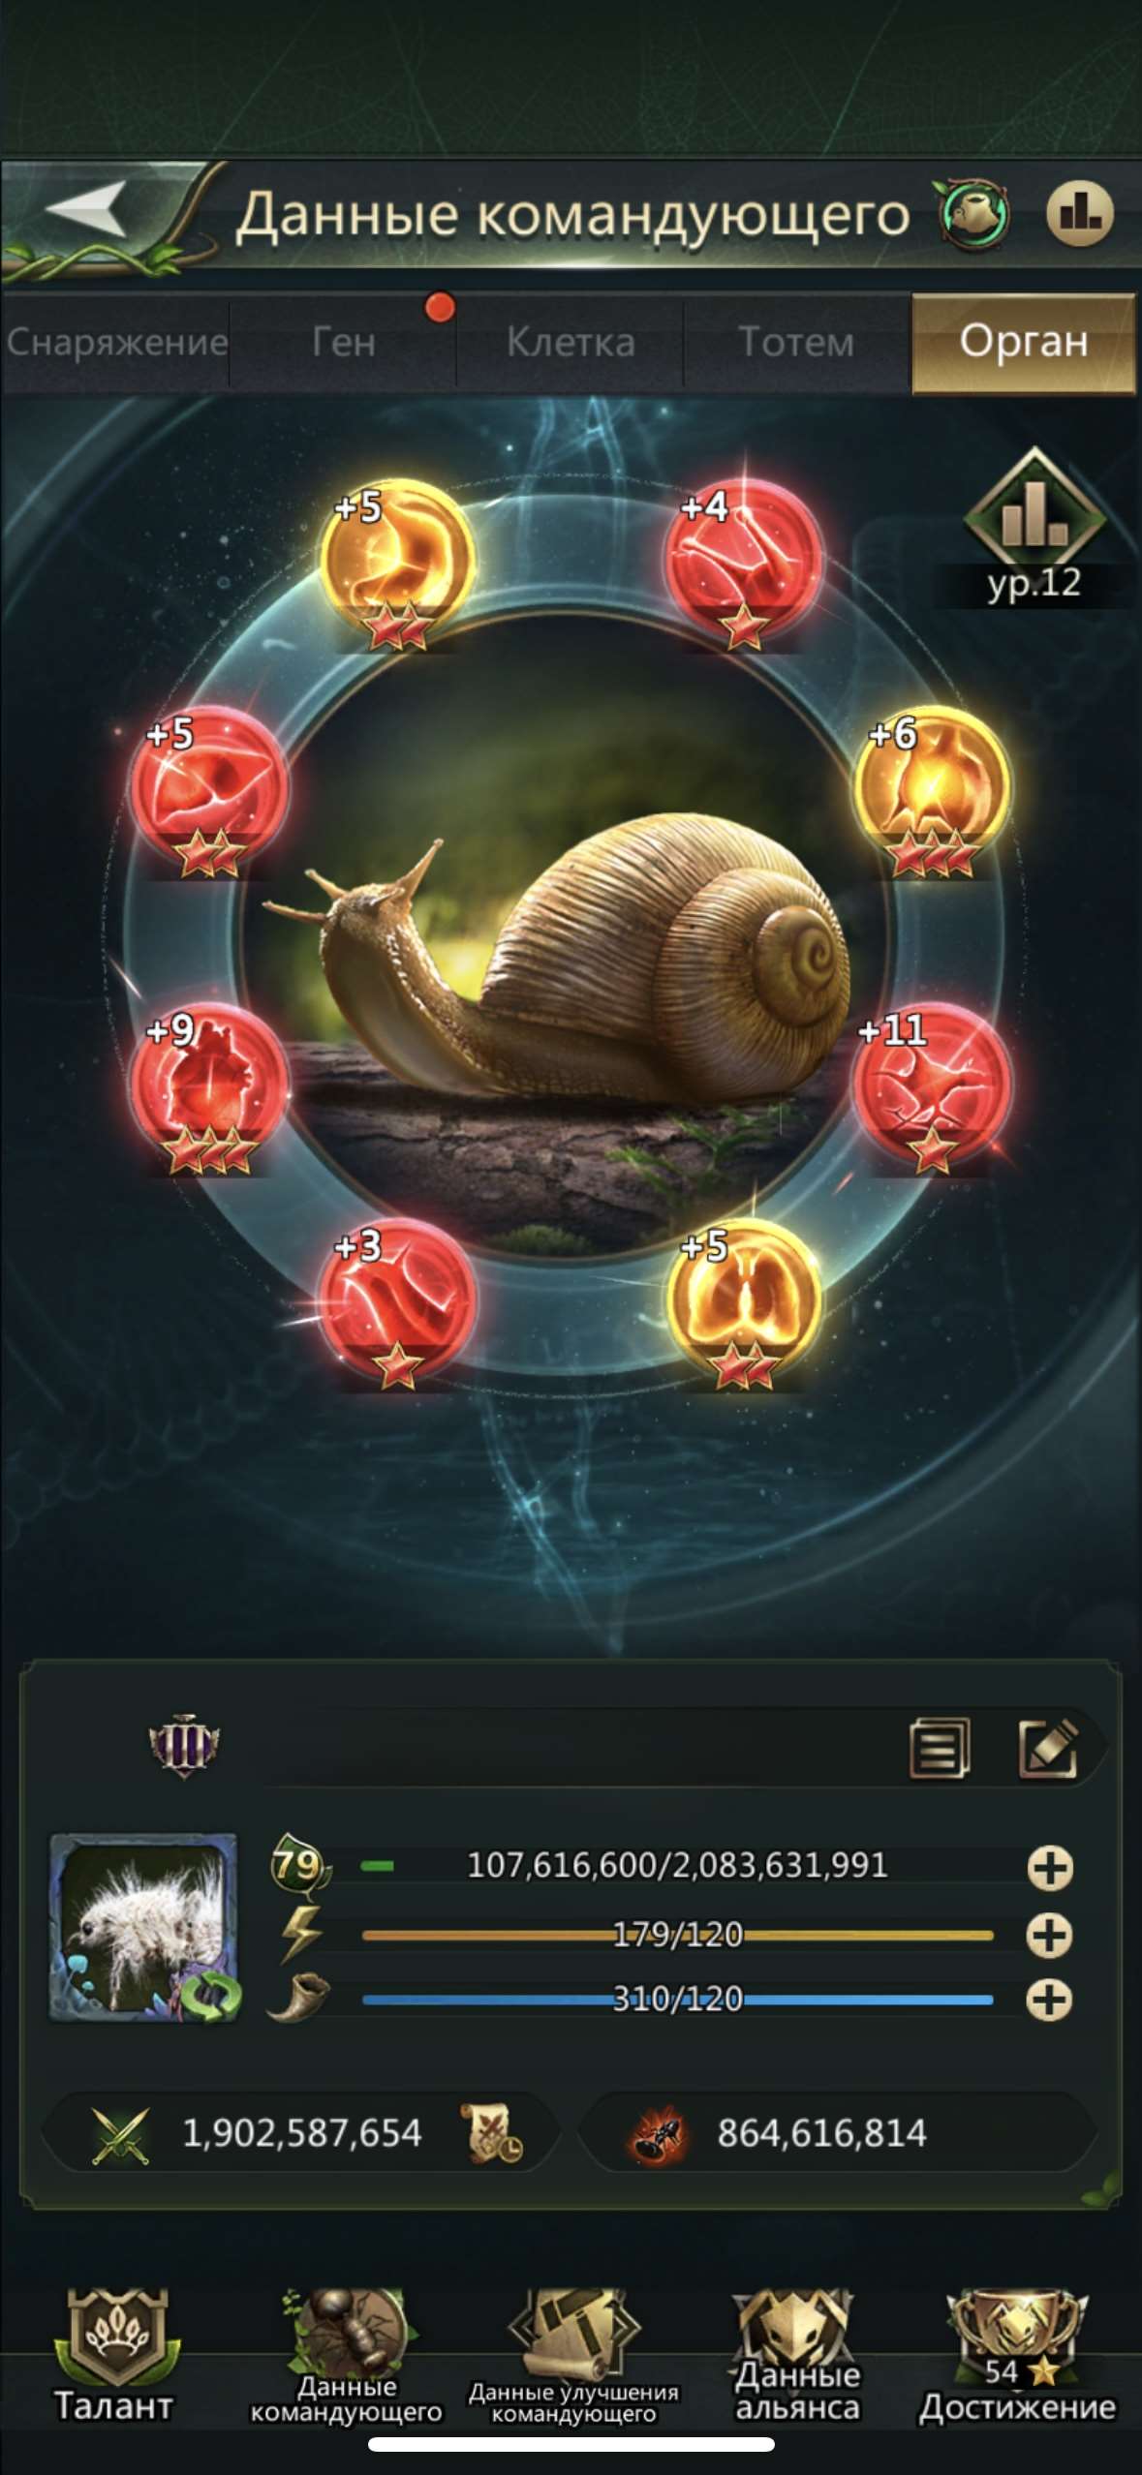Open the golden lungs +5 organ orb

click(743, 1300)
